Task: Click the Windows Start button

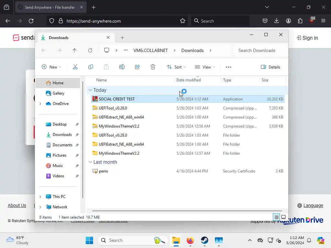Action: (x=89, y=240)
